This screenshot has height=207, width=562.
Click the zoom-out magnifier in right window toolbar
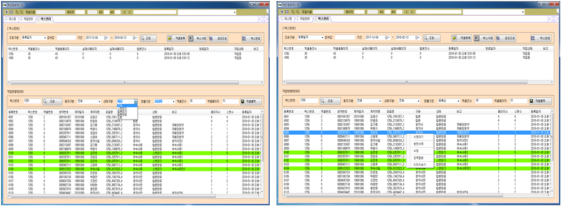click(297, 12)
